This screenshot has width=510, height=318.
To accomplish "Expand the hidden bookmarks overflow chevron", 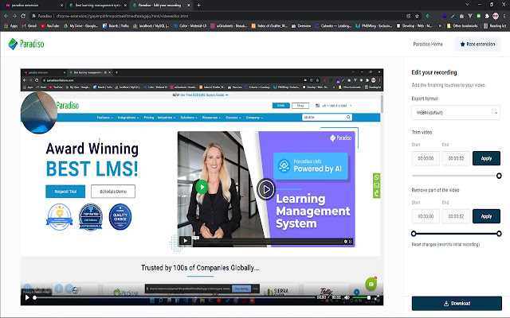I will 440,25.
